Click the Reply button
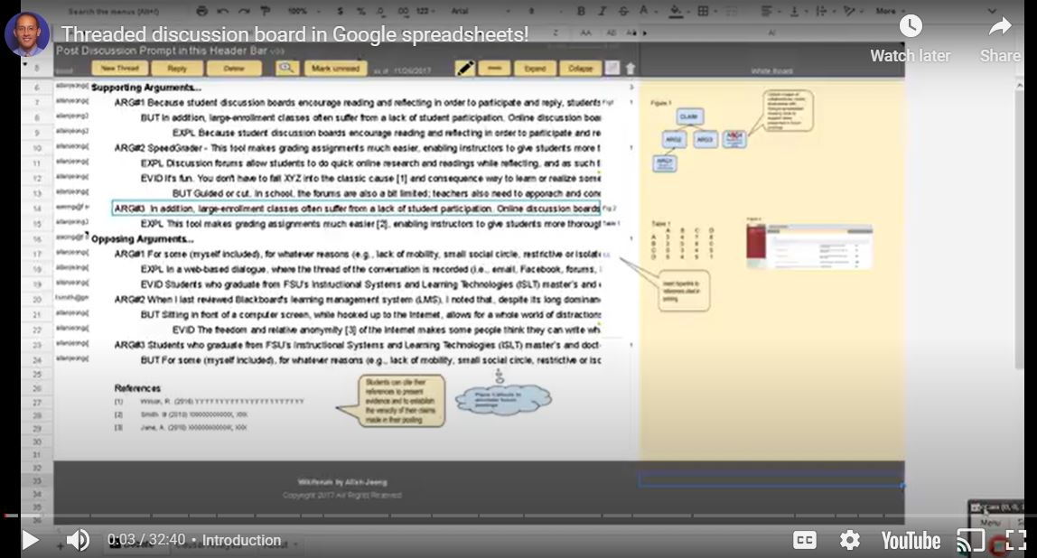This screenshot has height=558, width=1037. pyautogui.click(x=177, y=69)
